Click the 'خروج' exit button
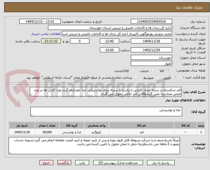 46,163
